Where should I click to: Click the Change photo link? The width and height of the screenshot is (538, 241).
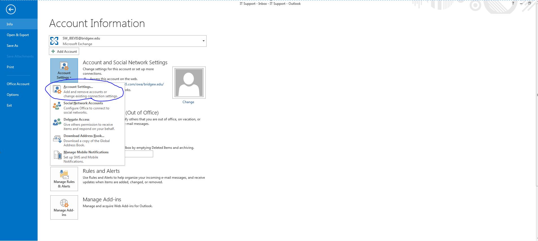pos(188,102)
